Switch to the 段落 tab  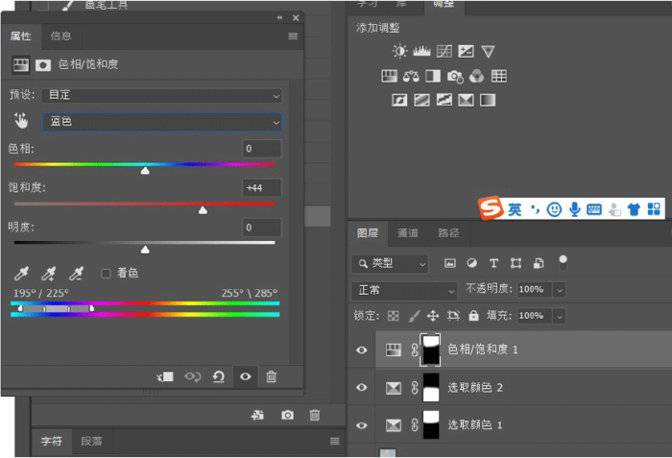coord(92,442)
